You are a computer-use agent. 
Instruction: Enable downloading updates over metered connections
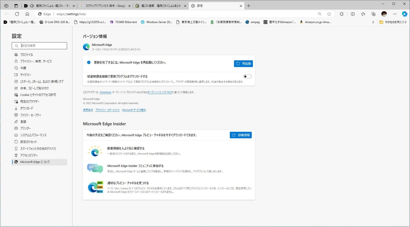point(247,76)
